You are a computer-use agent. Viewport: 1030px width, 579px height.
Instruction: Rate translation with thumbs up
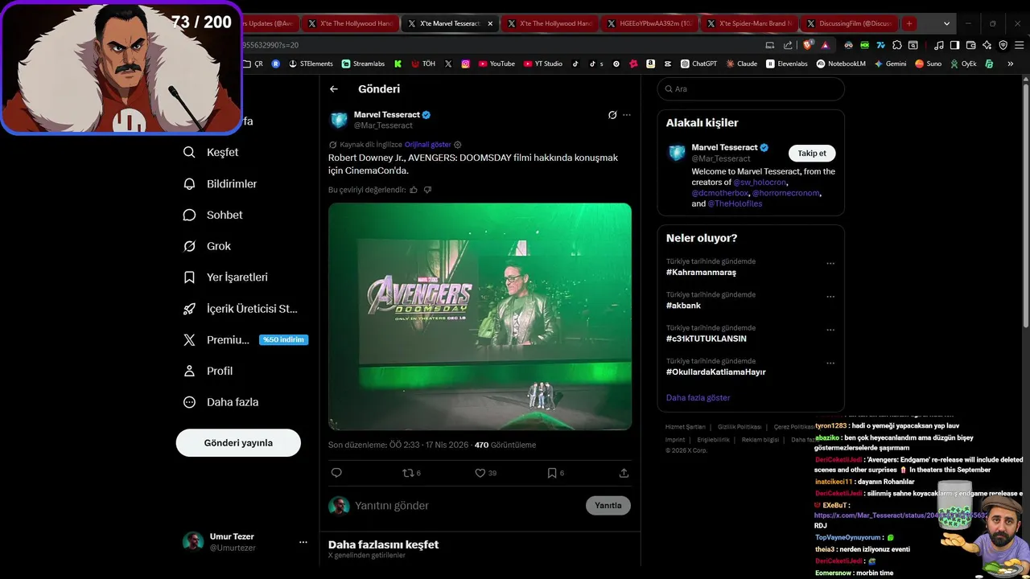[x=414, y=190]
